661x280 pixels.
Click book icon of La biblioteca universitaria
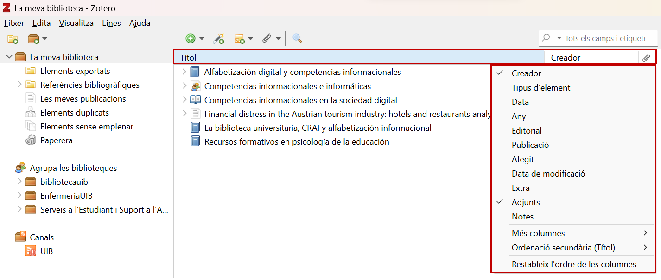[195, 128]
